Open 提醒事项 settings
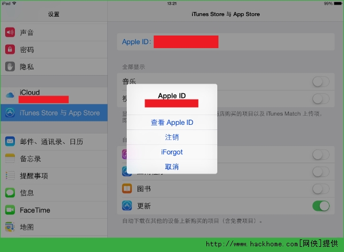The width and height of the screenshot is (344, 252). [x=54, y=175]
